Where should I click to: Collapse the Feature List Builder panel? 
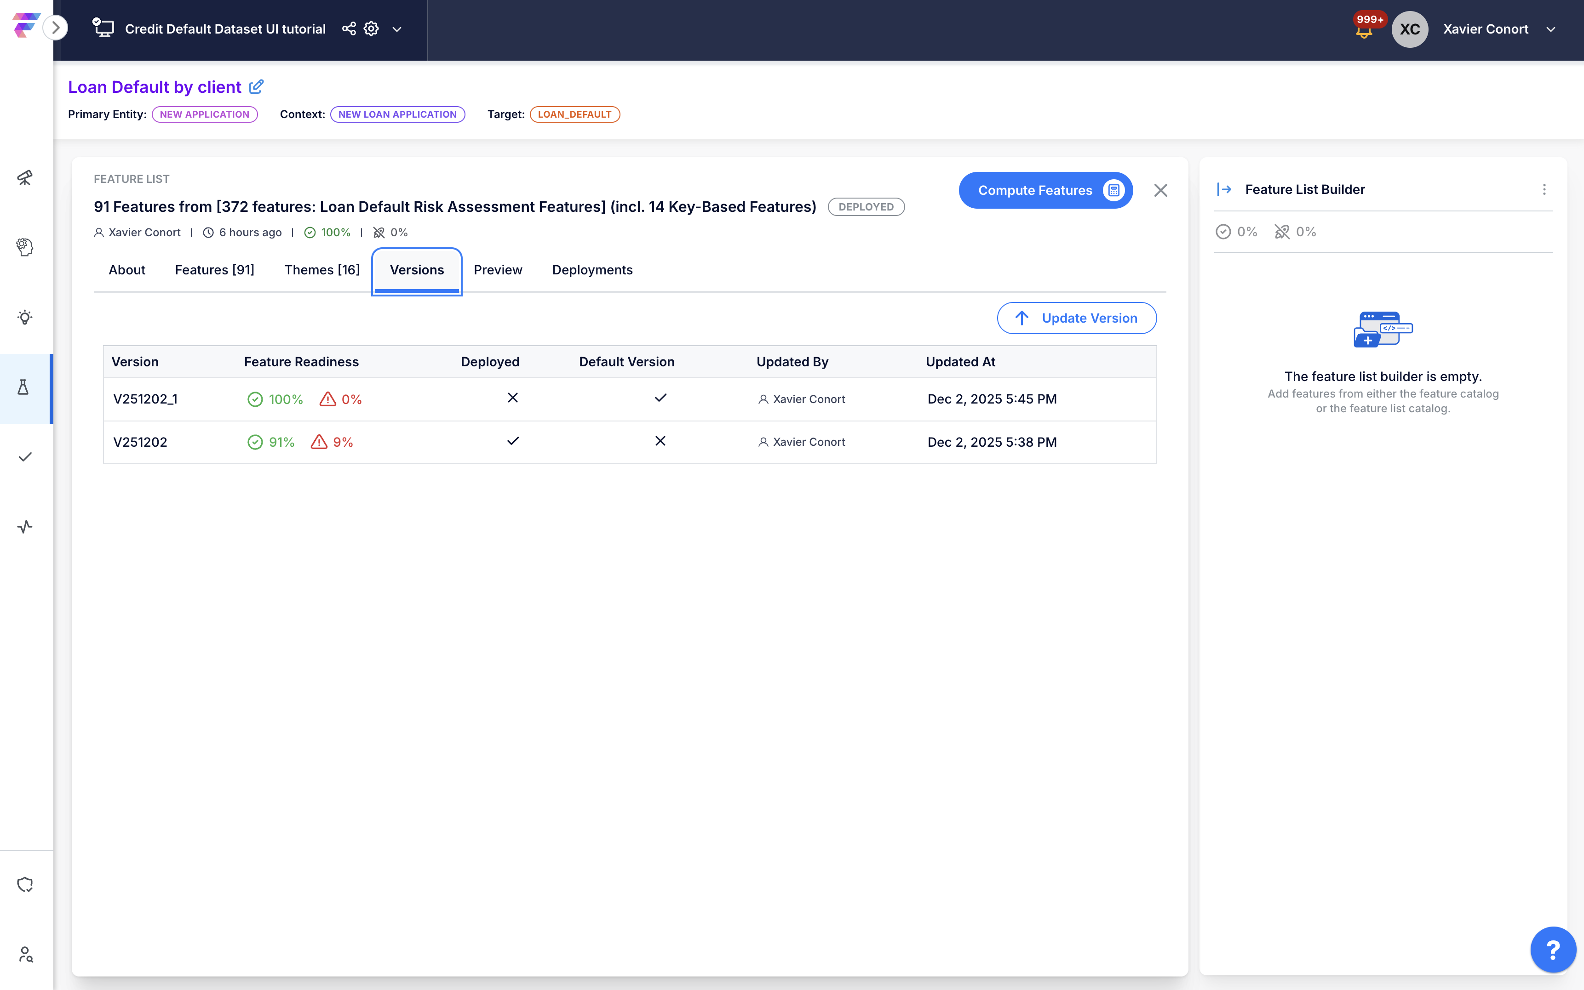[1224, 189]
